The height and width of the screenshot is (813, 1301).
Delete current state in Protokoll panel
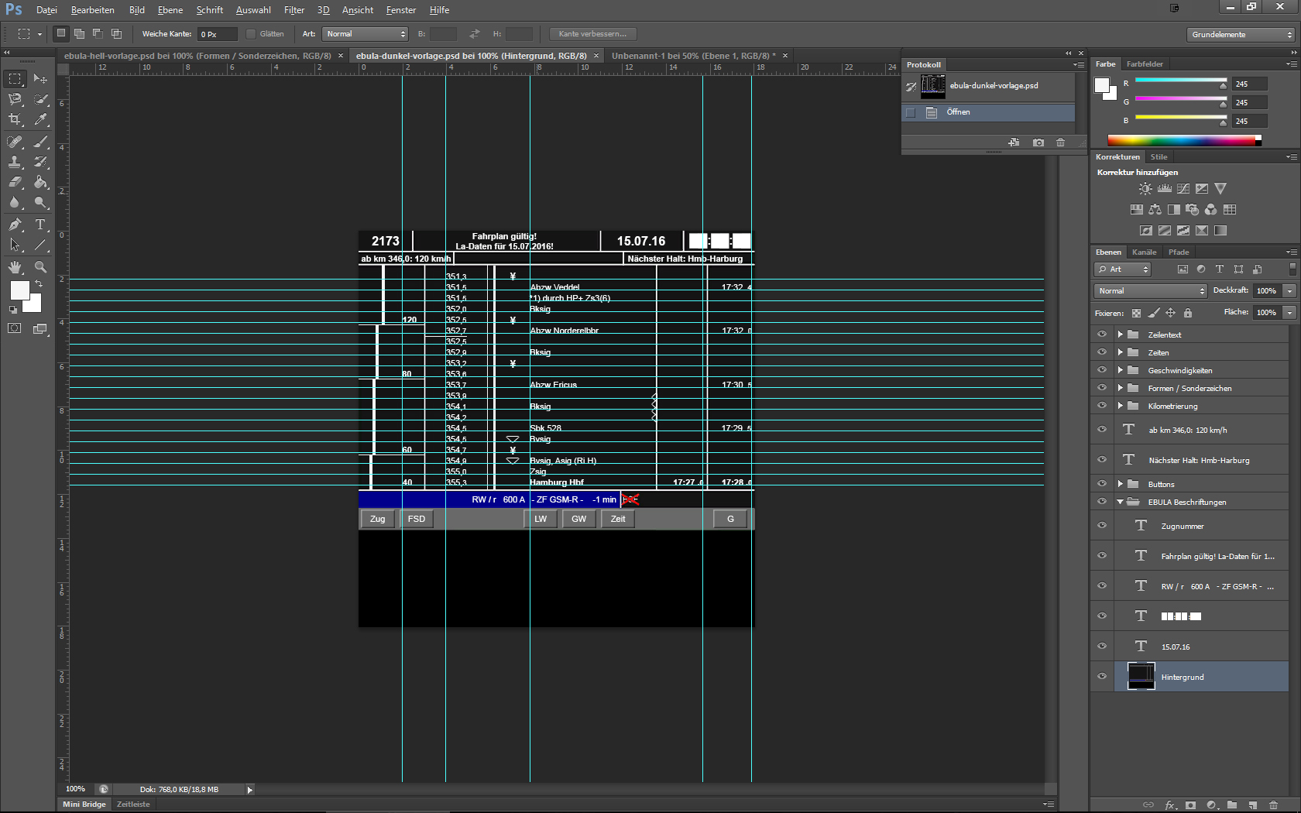coord(1060,142)
